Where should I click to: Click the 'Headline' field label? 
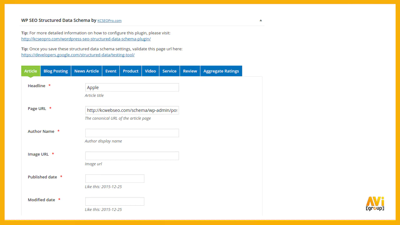37,86
